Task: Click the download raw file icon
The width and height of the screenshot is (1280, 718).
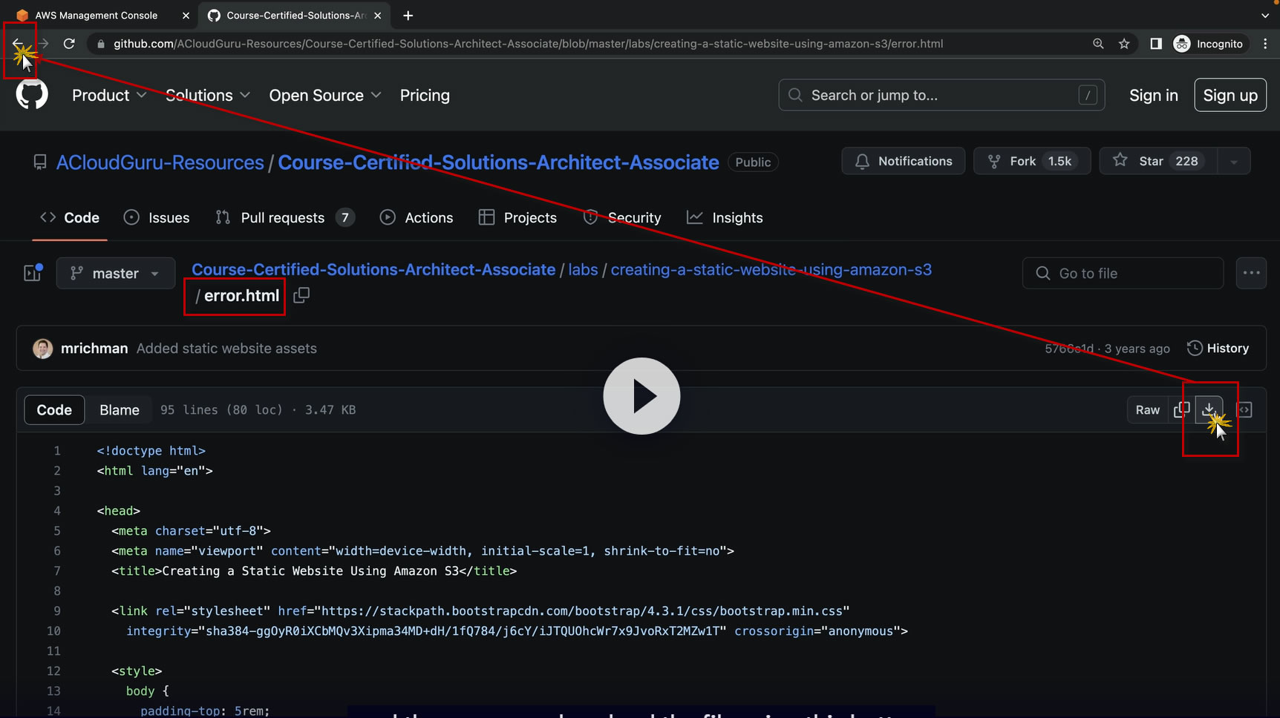Action: point(1209,409)
